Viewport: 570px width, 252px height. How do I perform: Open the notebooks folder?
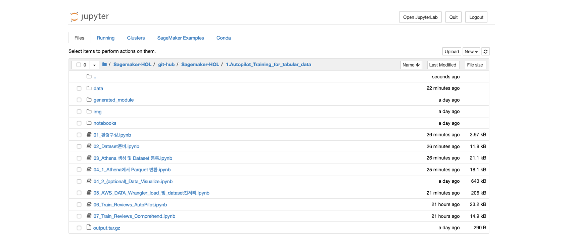pyautogui.click(x=105, y=123)
